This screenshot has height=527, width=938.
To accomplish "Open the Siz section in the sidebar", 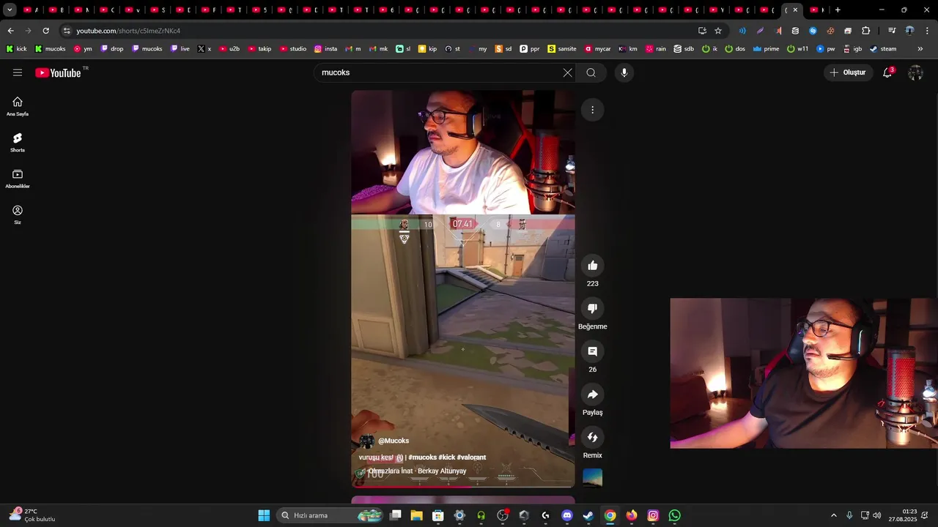I will tap(18, 214).
